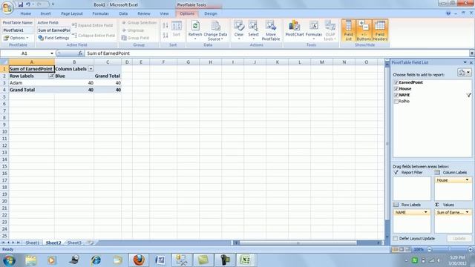Viewport: 475px width, 267px height.
Task: Click Expand Entire Field
Action: 92,25
